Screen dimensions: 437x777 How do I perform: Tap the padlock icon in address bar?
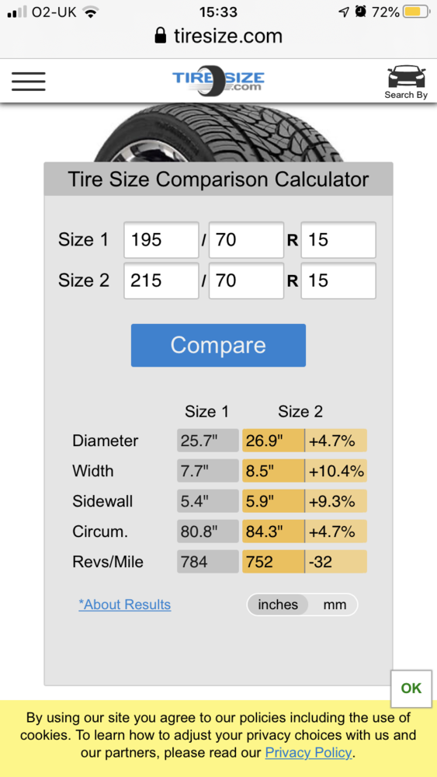coord(160,36)
